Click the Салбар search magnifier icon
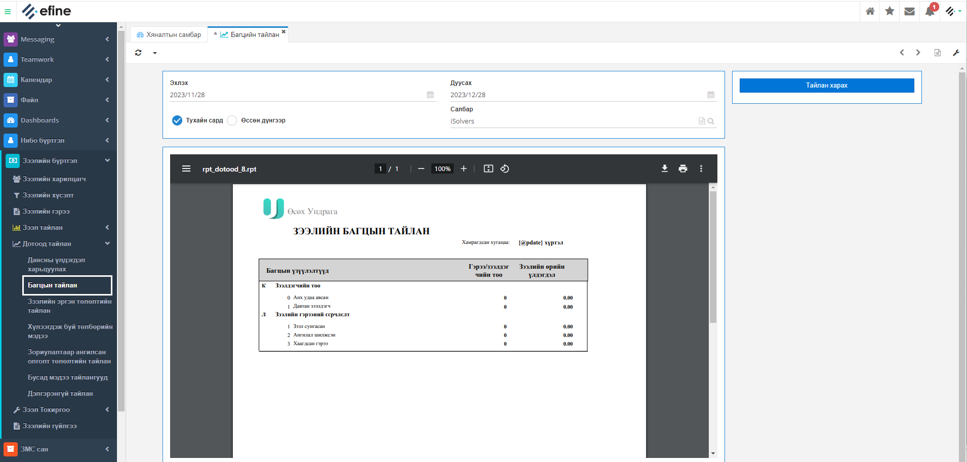 711,121
